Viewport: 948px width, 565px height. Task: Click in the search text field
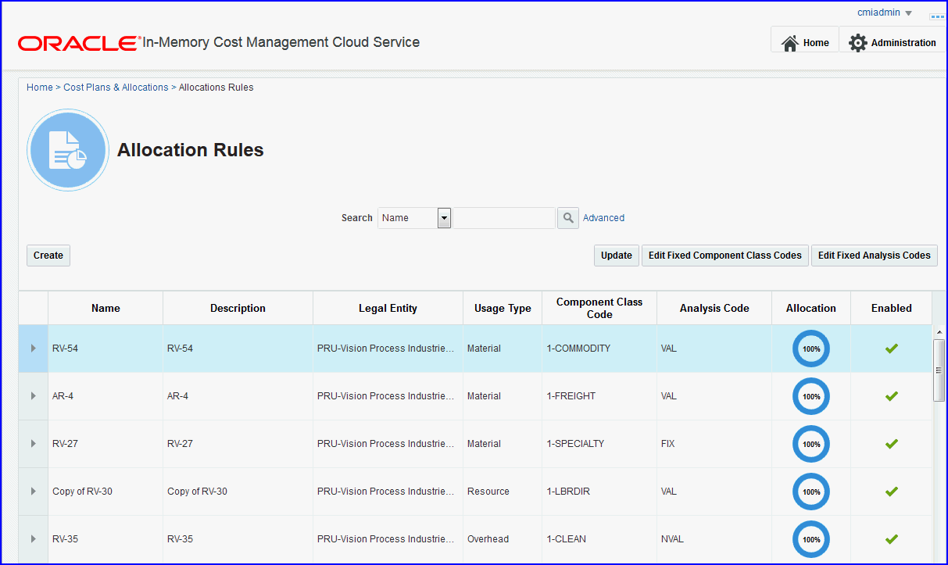504,218
